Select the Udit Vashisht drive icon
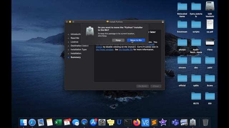The width and height of the screenshot is (229, 128). click(210, 6)
